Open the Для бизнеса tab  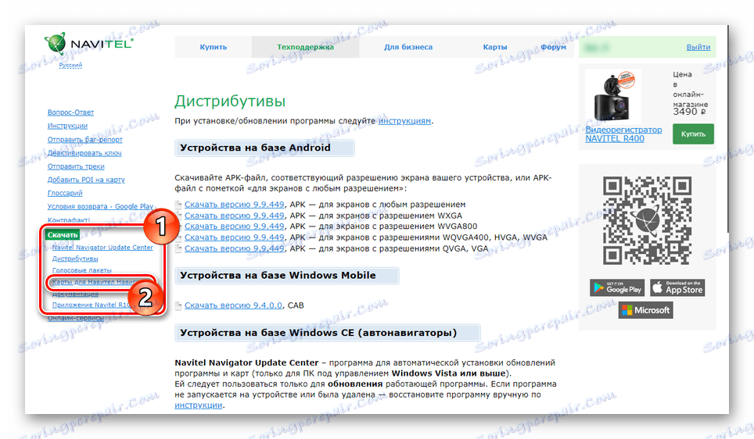(408, 47)
